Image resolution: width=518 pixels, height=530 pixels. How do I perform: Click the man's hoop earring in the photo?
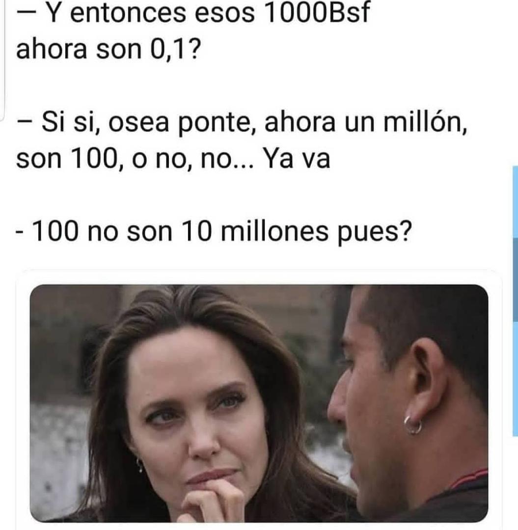coord(413,425)
